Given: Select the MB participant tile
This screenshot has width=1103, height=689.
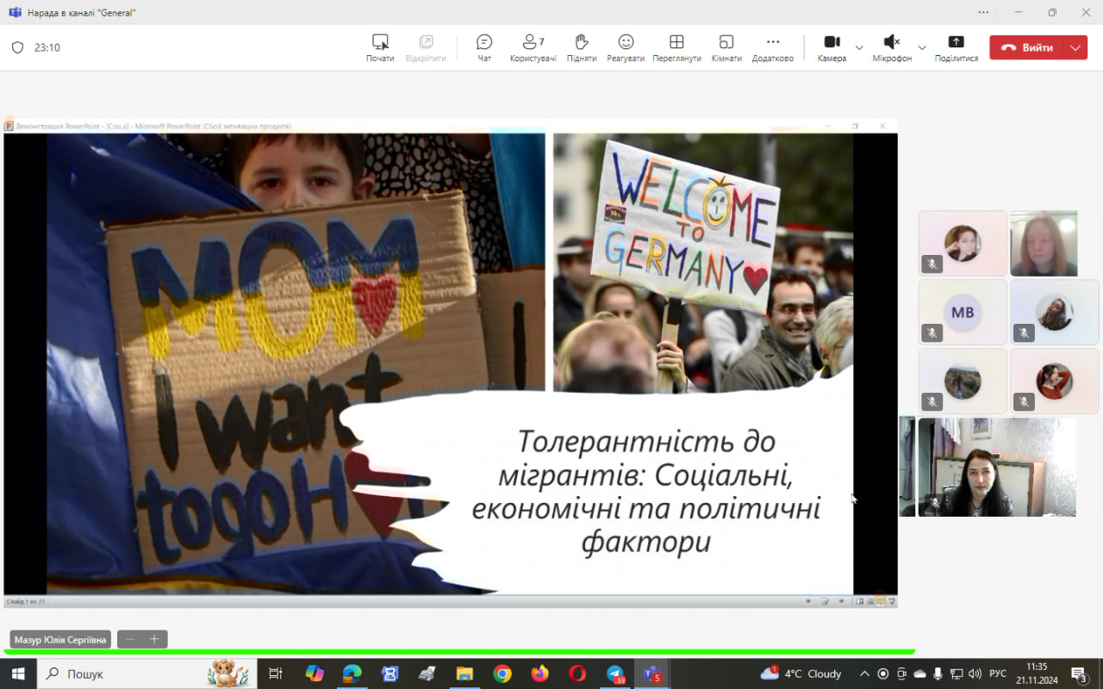Looking at the screenshot, I should point(963,312).
